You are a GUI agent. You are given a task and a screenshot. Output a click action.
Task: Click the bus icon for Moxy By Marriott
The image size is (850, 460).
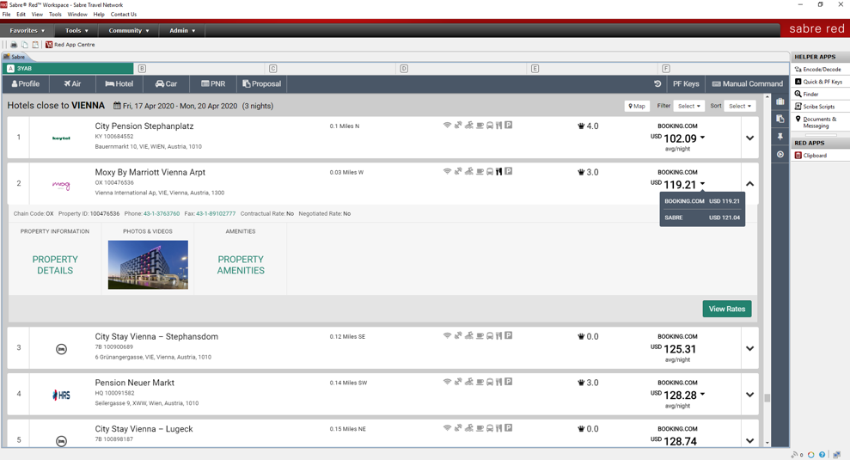click(x=490, y=171)
